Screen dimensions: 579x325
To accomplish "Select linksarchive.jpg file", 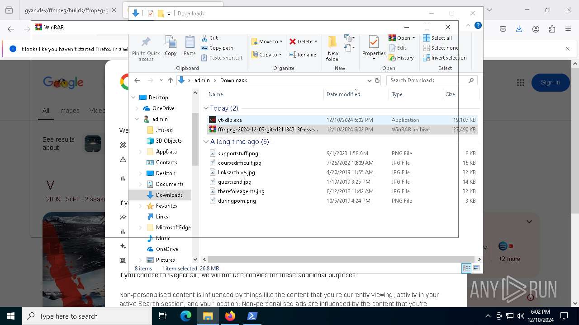I will click(x=342, y=172).
